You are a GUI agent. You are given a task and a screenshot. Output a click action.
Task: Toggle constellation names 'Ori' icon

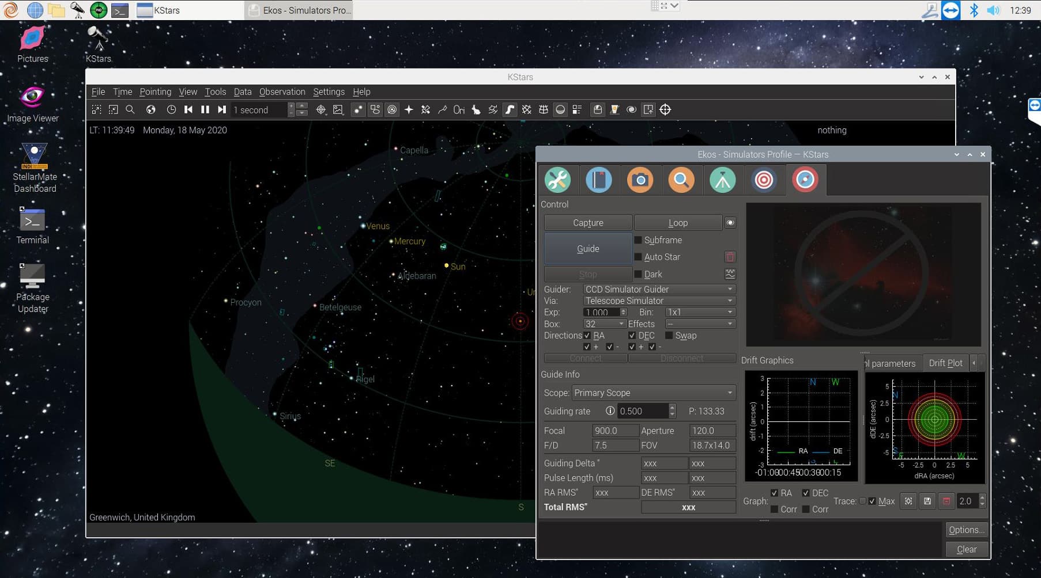click(x=459, y=109)
